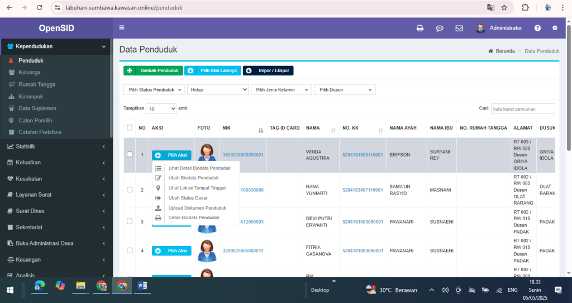The height and width of the screenshot is (303, 572).
Task: Open Calon Pemilih in the sidebar
Action: 35,120
